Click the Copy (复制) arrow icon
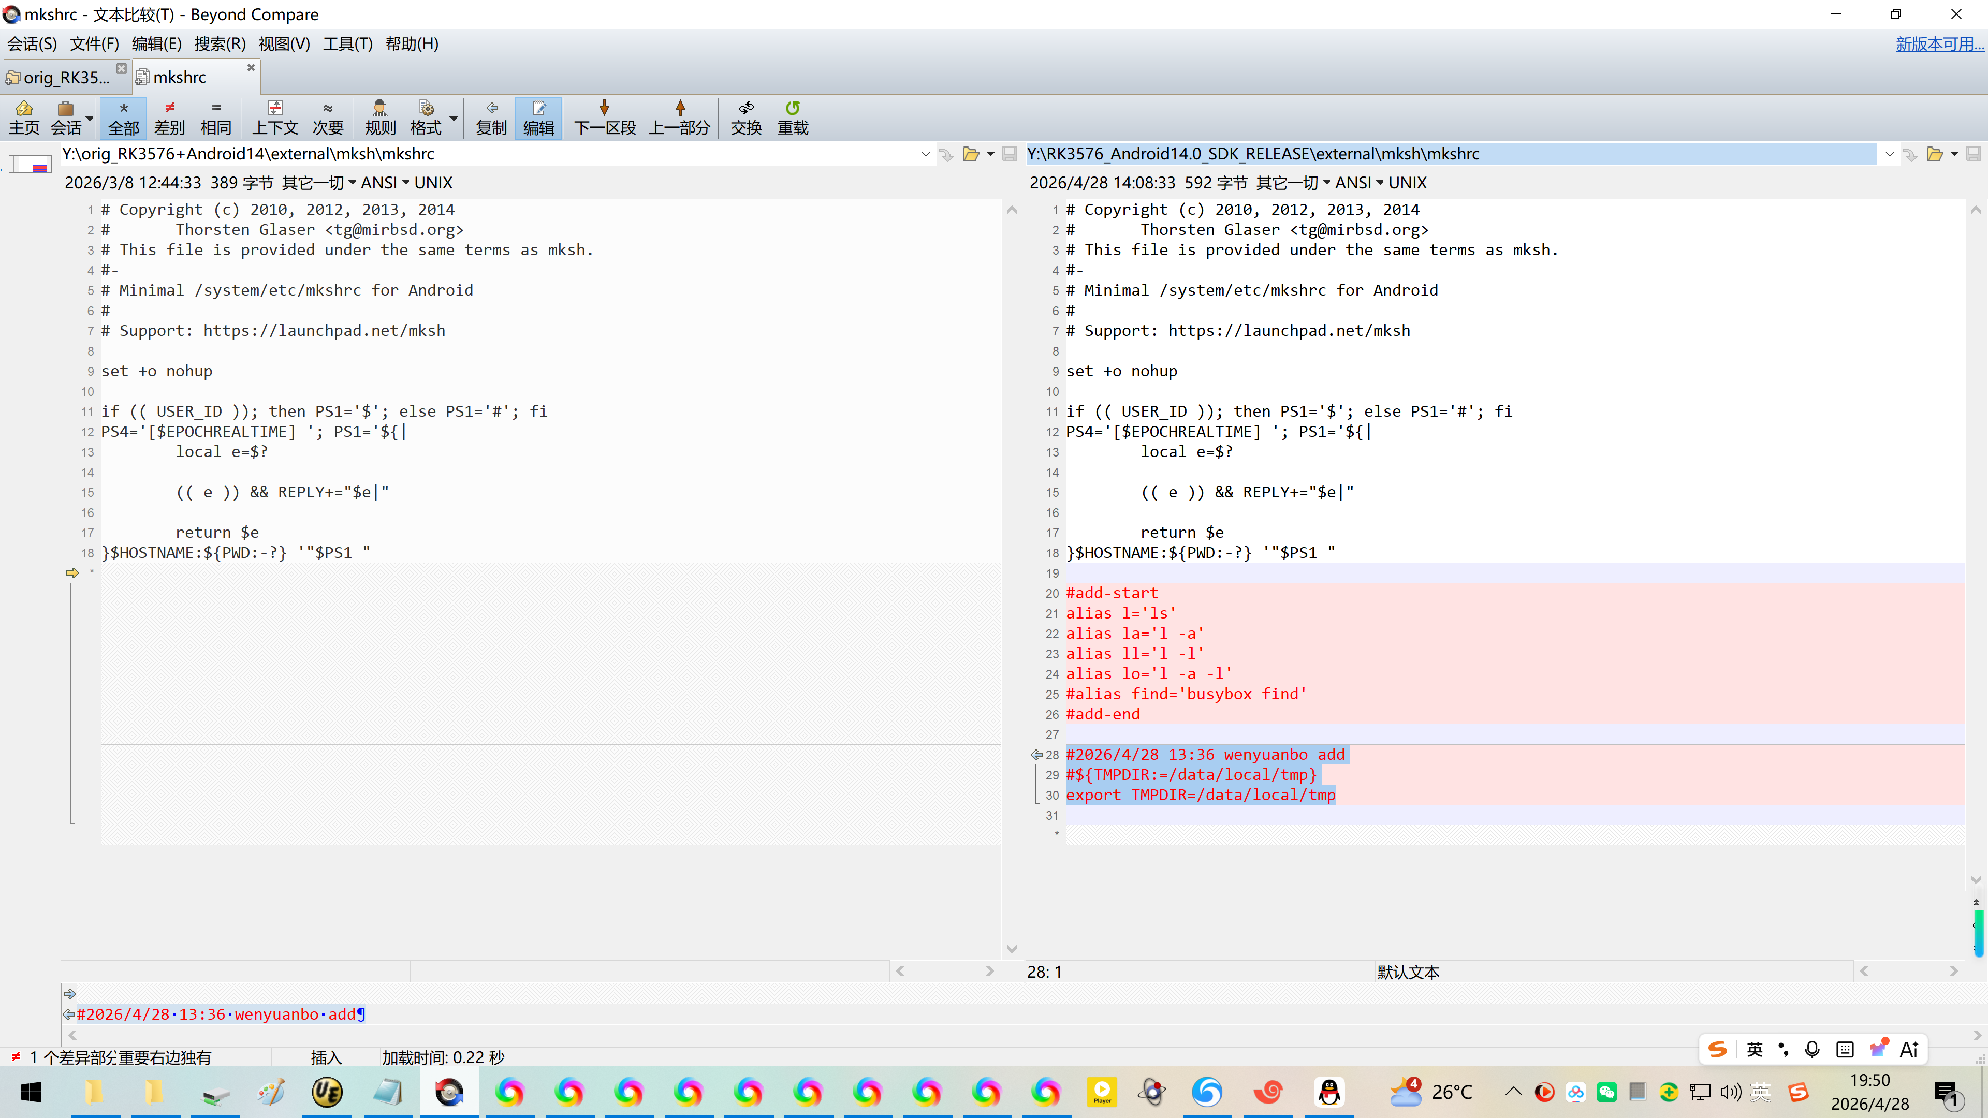 [x=491, y=117]
